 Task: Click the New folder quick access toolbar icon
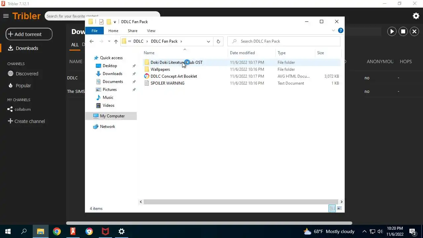tap(108, 22)
